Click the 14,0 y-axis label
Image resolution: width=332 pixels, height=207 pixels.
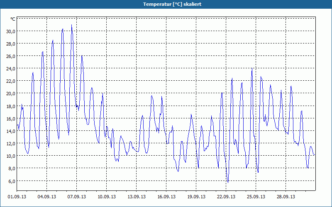coord(11,131)
